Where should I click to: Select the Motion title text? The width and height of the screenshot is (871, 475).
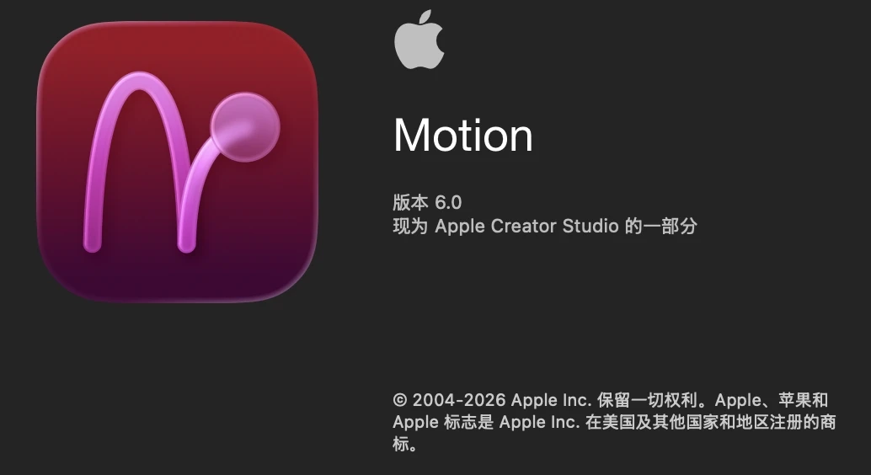pyautogui.click(x=462, y=135)
